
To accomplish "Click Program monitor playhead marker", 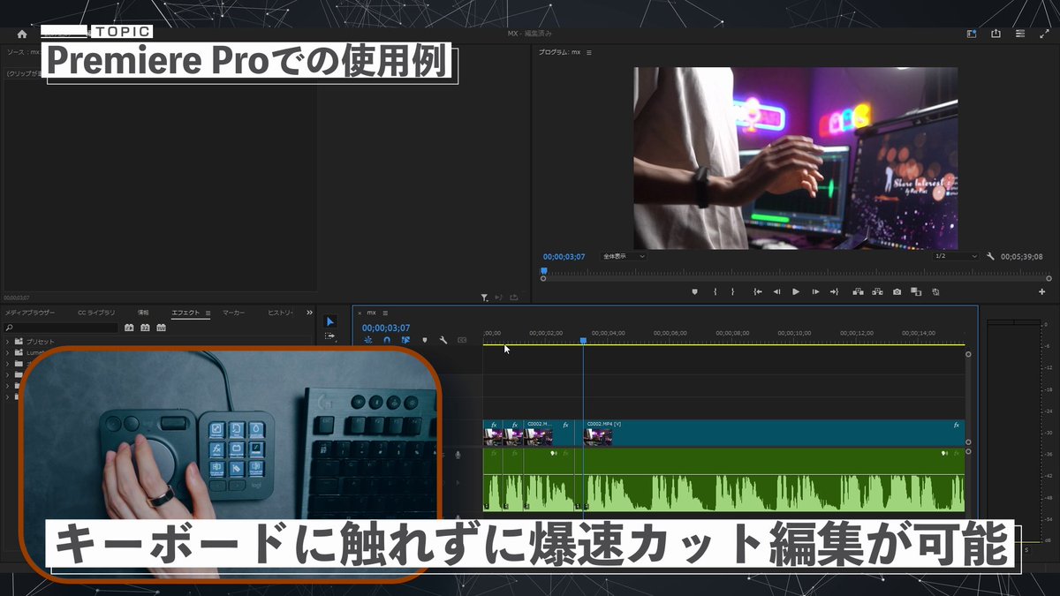I will coord(544,271).
